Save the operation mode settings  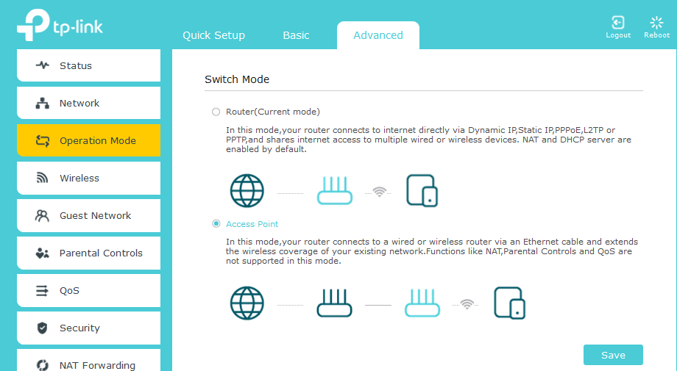[x=613, y=355]
